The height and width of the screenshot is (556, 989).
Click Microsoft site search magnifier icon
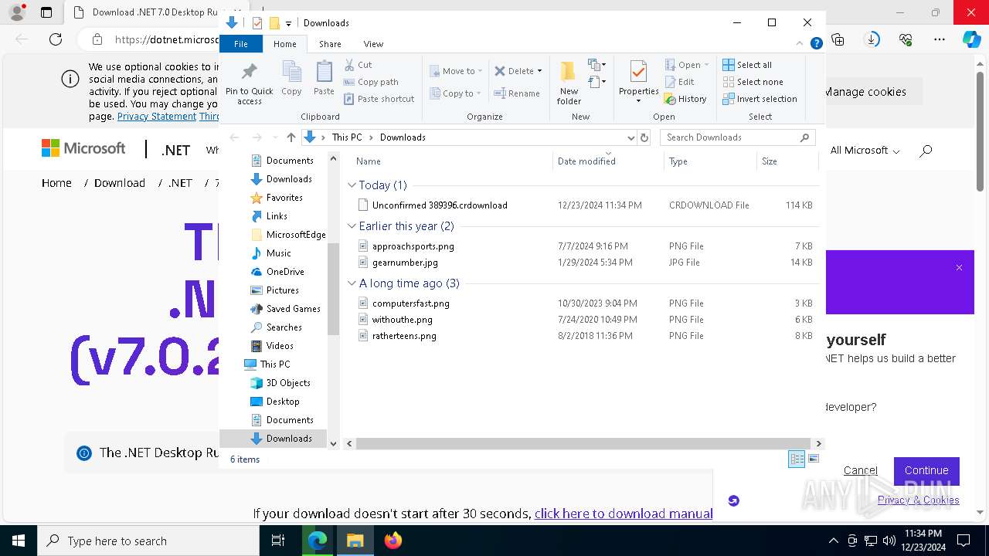coord(926,151)
